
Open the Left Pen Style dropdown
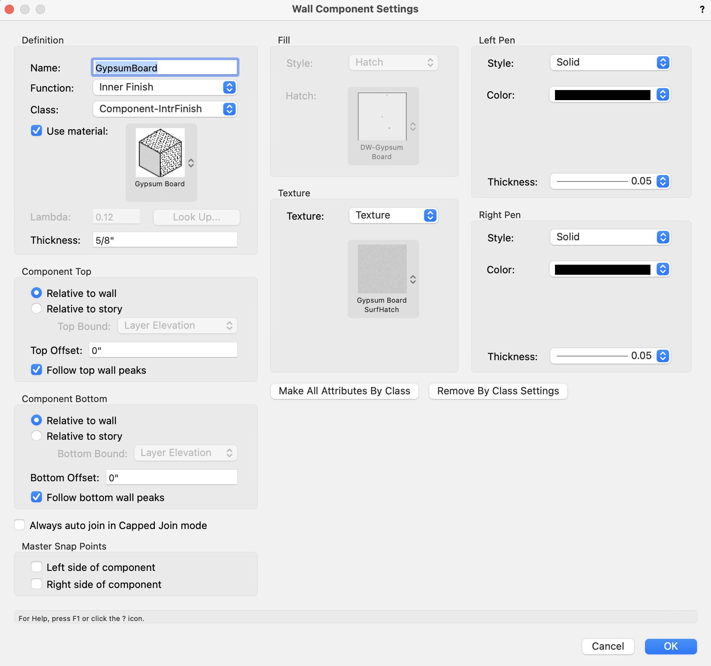(x=610, y=62)
